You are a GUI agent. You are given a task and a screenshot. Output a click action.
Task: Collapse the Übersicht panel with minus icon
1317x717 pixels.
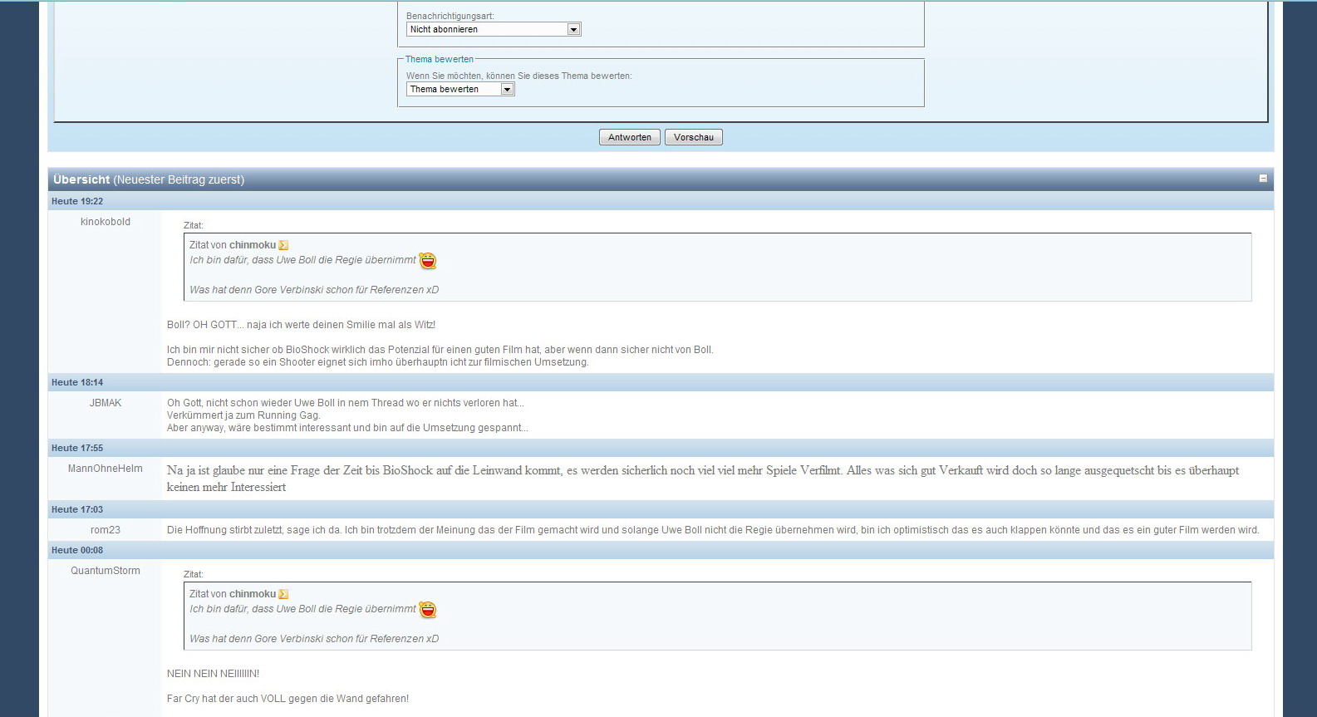coord(1263,179)
